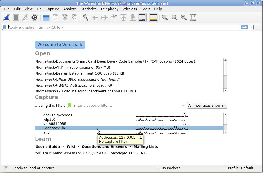Open recent file 4 - PCAP.pcapng

pyautogui.click(x=115, y=61)
